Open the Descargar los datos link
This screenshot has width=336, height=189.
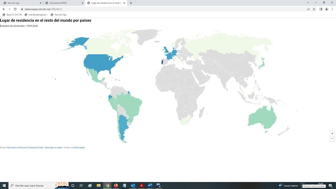pos(53,148)
